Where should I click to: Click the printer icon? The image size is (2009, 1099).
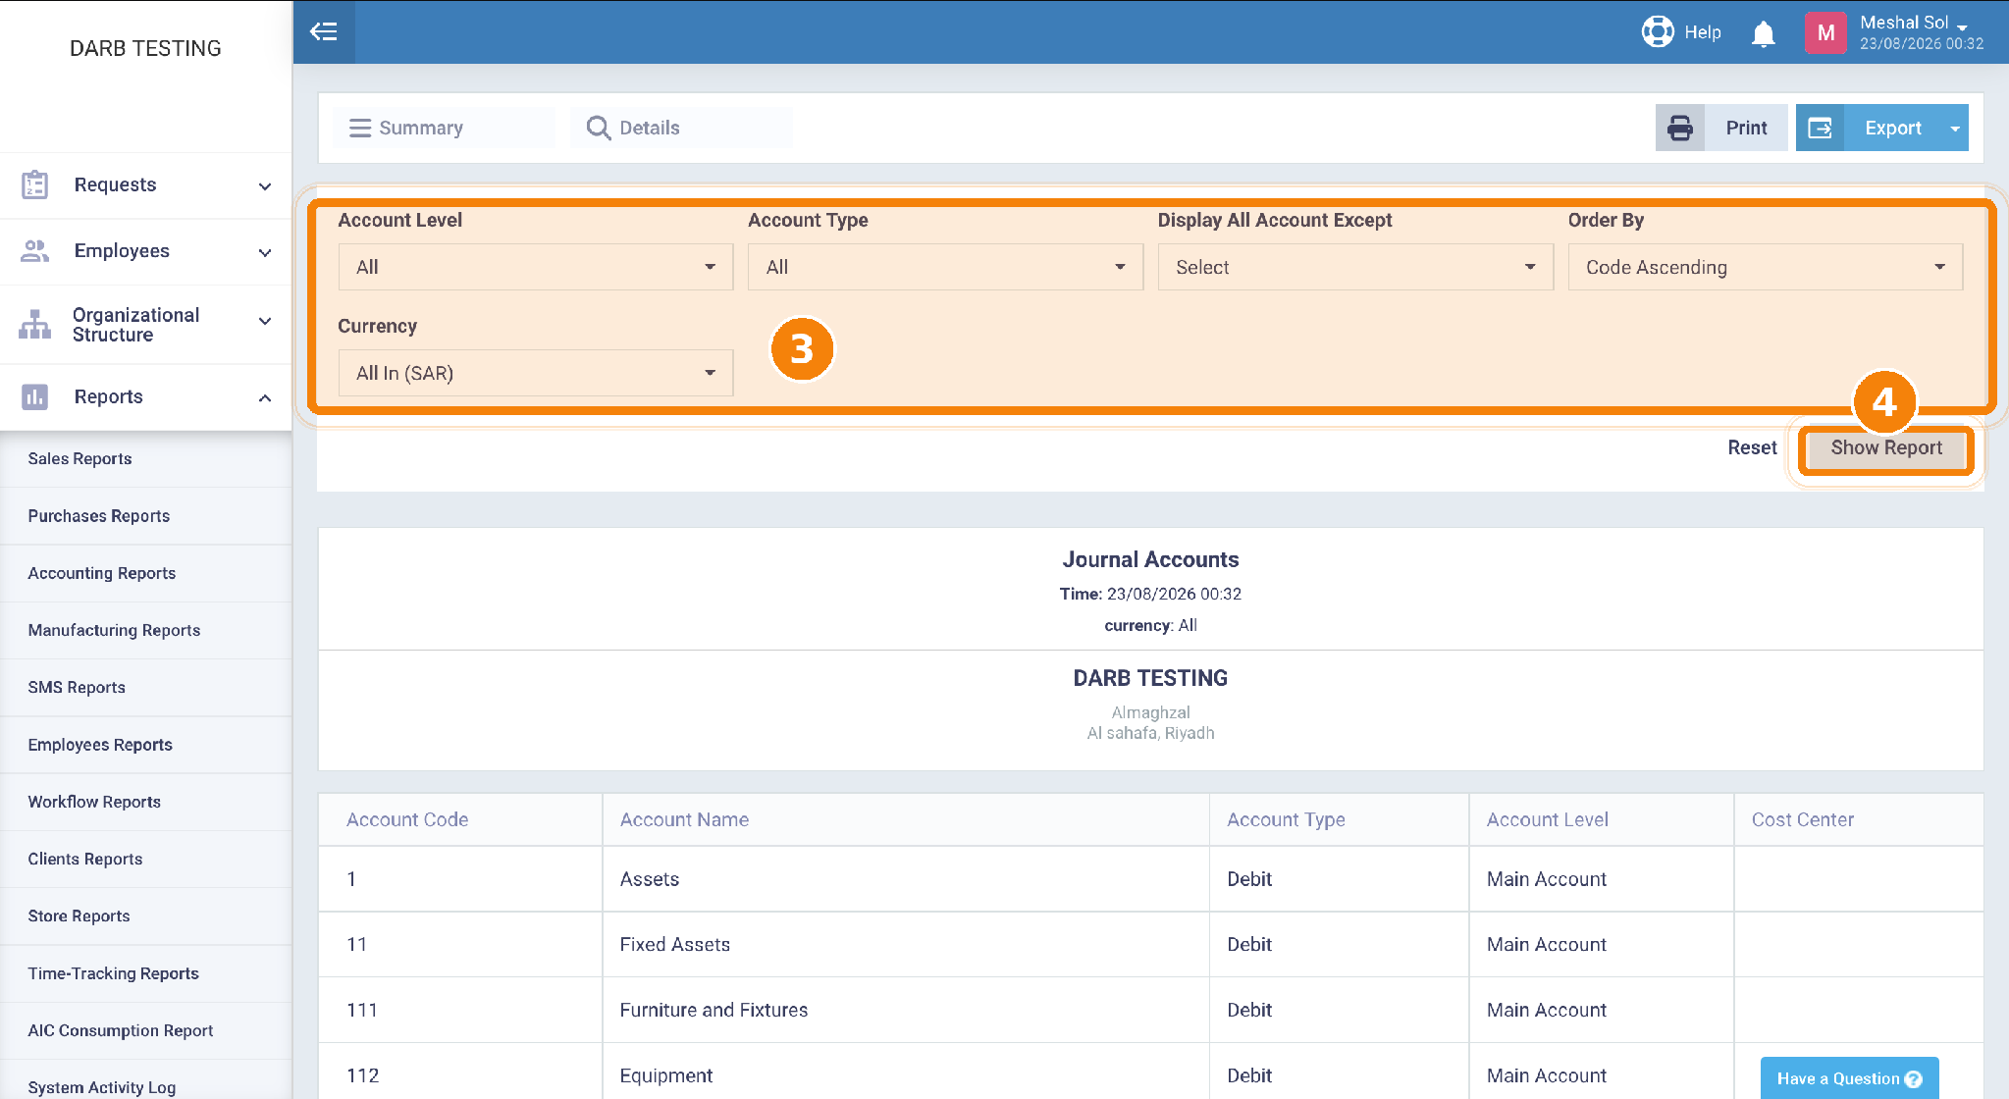click(1680, 128)
